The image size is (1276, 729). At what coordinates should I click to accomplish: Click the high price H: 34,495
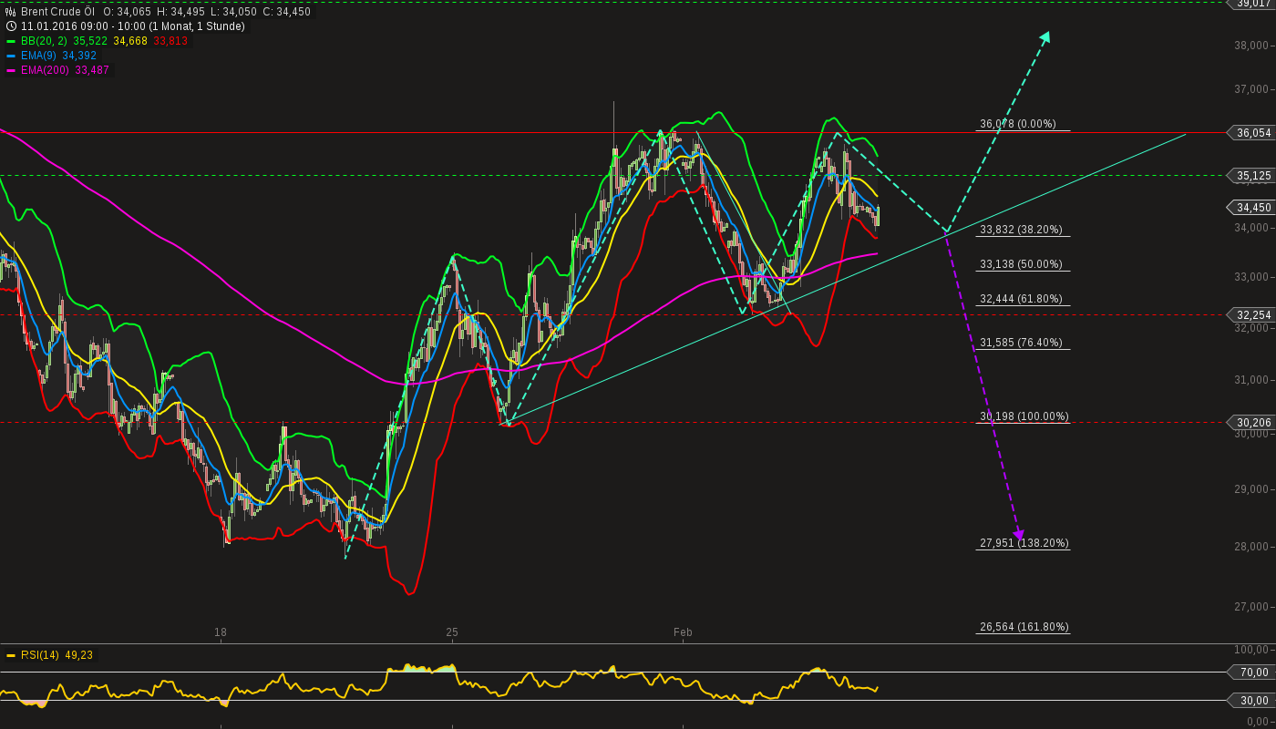(180, 12)
